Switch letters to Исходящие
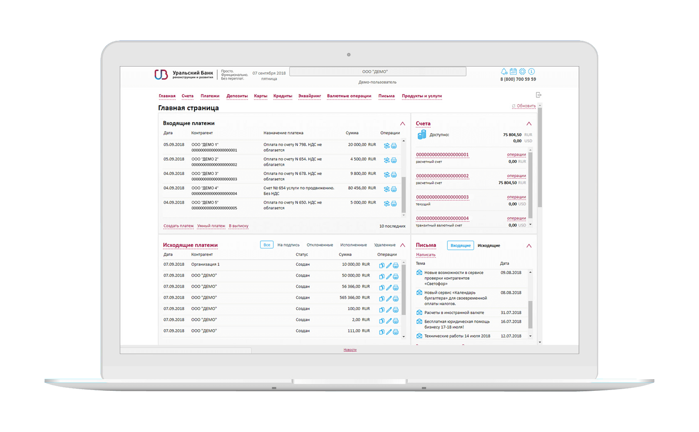The width and height of the screenshot is (699, 432). click(x=489, y=246)
